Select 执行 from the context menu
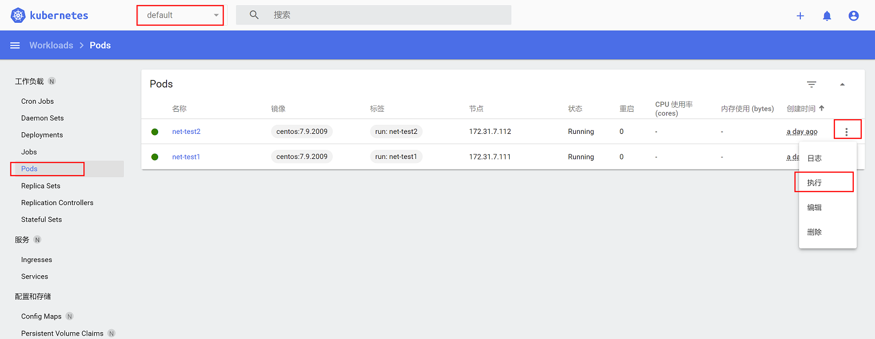The width and height of the screenshot is (875, 339). tap(814, 183)
